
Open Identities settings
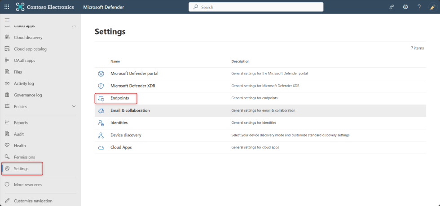(x=119, y=123)
